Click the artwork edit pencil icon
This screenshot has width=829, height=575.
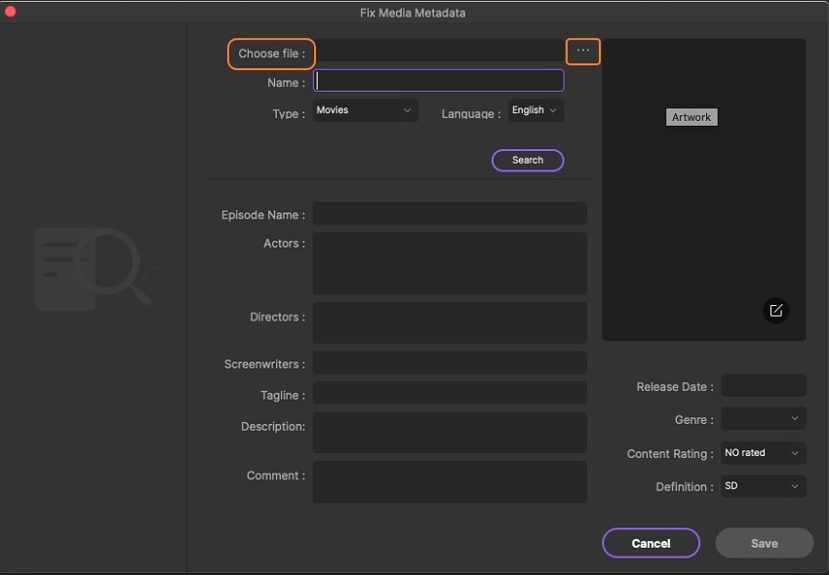coord(776,310)
